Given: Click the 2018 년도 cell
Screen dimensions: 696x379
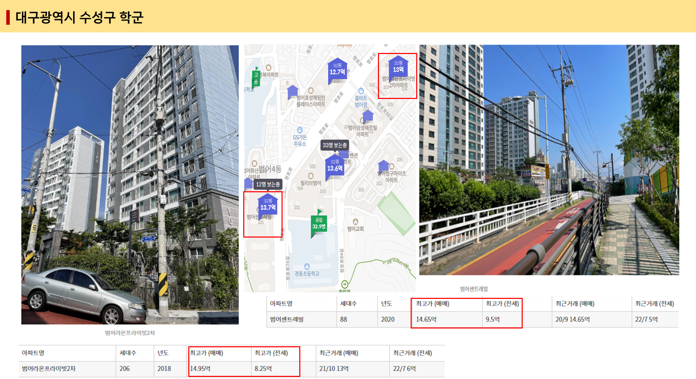Looking at the screenshot, I should pyautogui.click(x=171, y=369).
